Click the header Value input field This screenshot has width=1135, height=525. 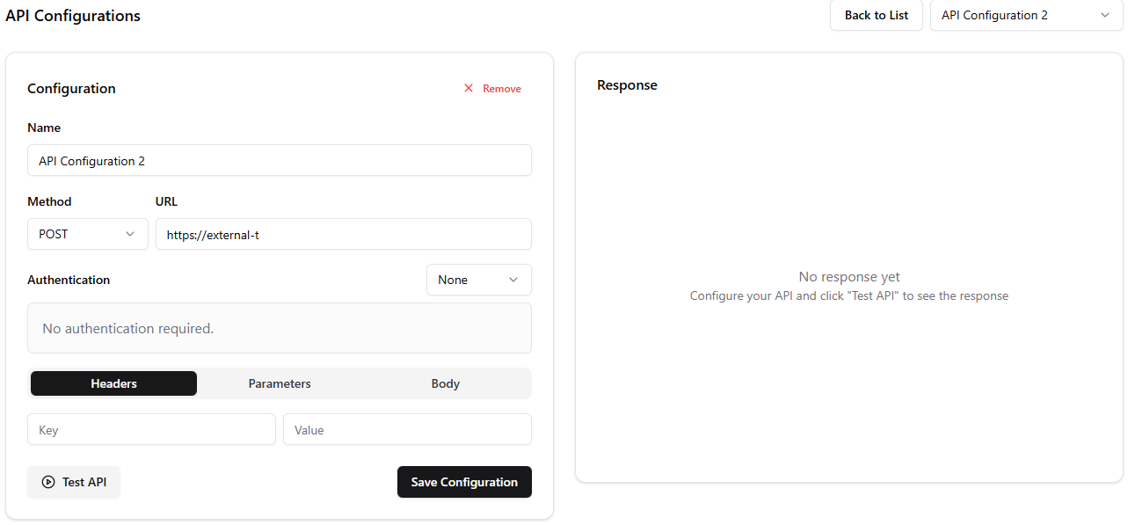click(x=407, y=429)
